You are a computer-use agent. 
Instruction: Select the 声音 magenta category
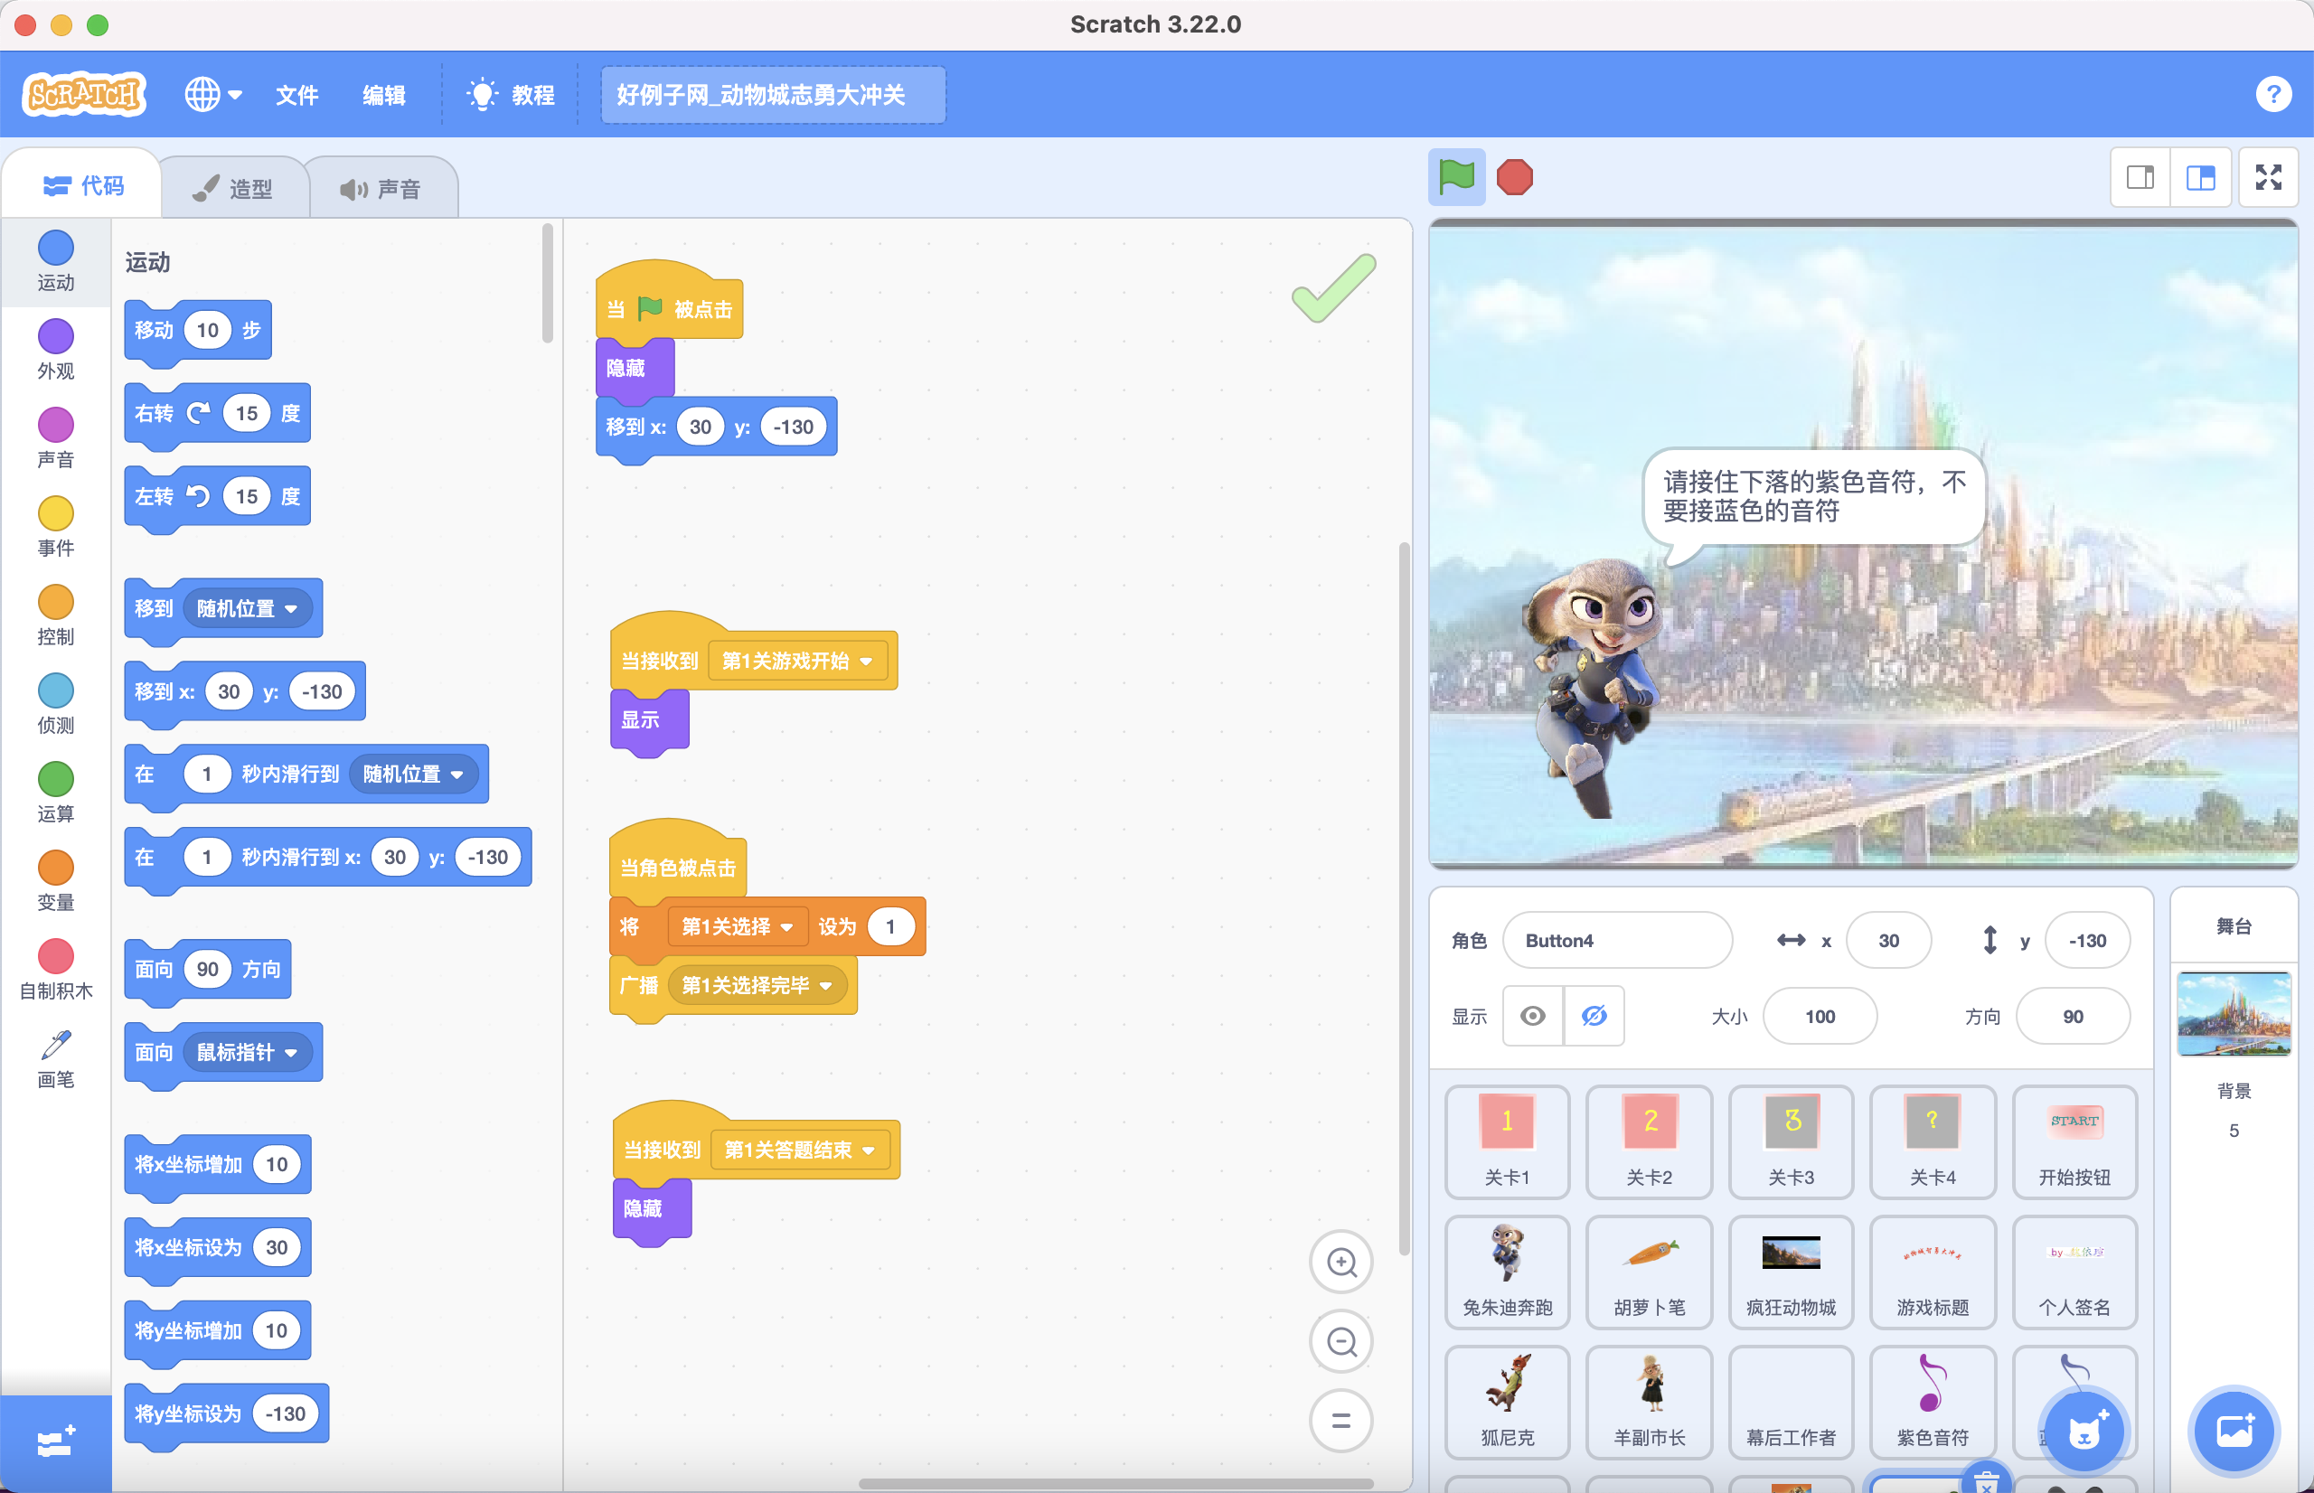55,438
